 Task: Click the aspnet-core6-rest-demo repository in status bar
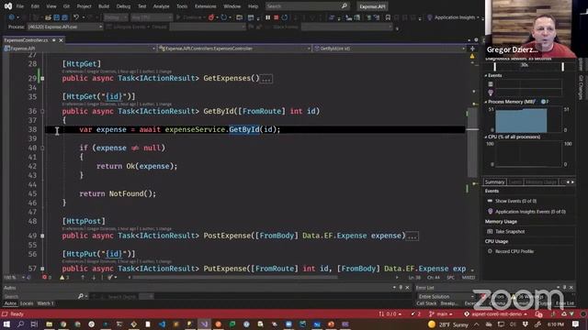point(496,313)
